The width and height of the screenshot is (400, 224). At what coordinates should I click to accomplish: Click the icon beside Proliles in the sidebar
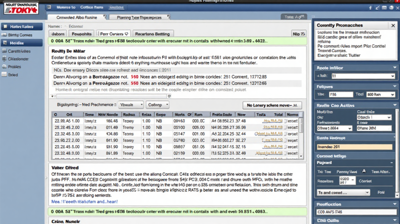tap(4, 67)
